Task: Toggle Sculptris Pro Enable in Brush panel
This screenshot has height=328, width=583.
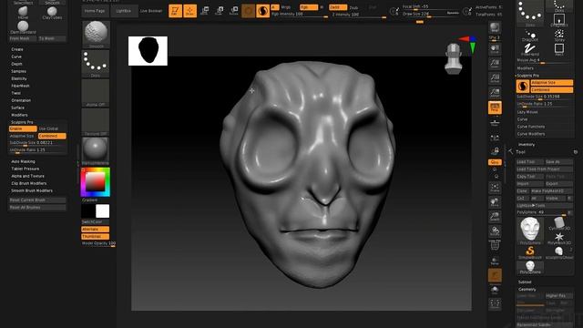Action: [23, 128]
